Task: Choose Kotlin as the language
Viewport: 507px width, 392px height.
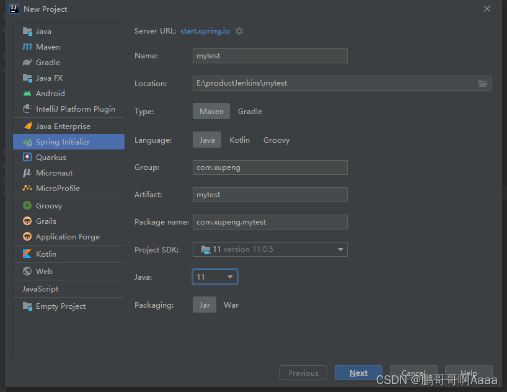Action: tap(240, 140)
